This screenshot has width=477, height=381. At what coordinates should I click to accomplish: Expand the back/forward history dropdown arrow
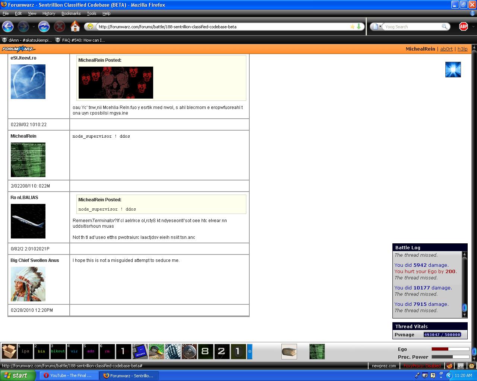pos(34,26)
